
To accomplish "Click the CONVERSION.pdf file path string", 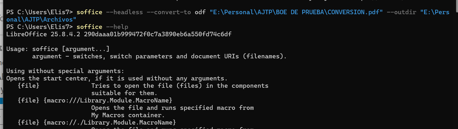I will tap(296, 12).
